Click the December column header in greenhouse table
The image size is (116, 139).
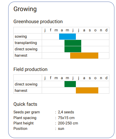pyautogui.click(x=107, y=30)
